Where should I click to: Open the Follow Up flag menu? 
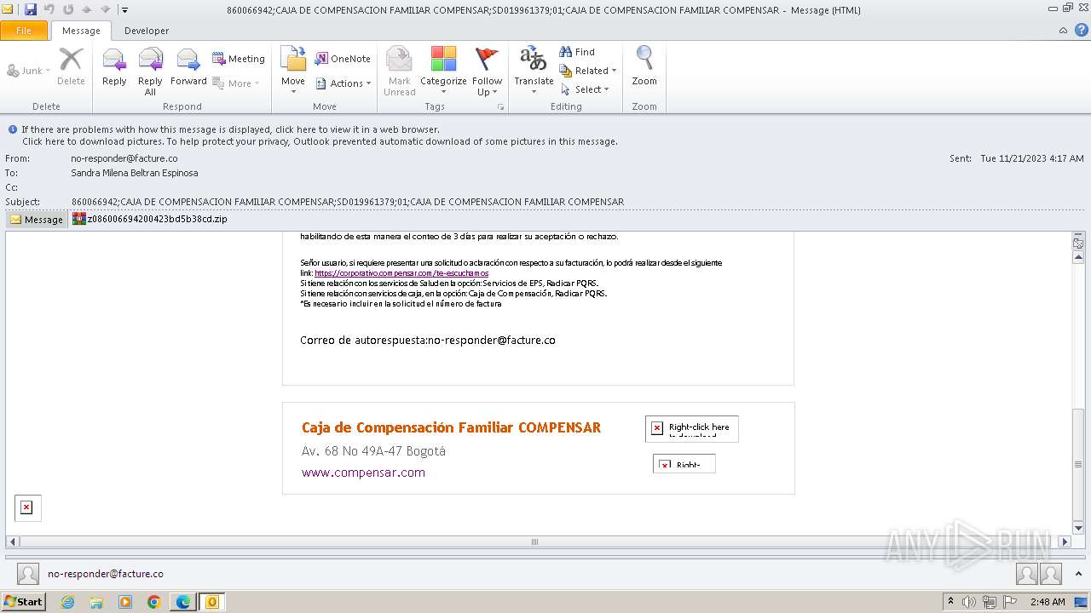pyautogui.click(x=487, y=72)
